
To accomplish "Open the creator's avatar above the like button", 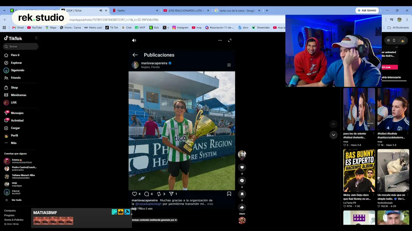I will tap(242, 154).
